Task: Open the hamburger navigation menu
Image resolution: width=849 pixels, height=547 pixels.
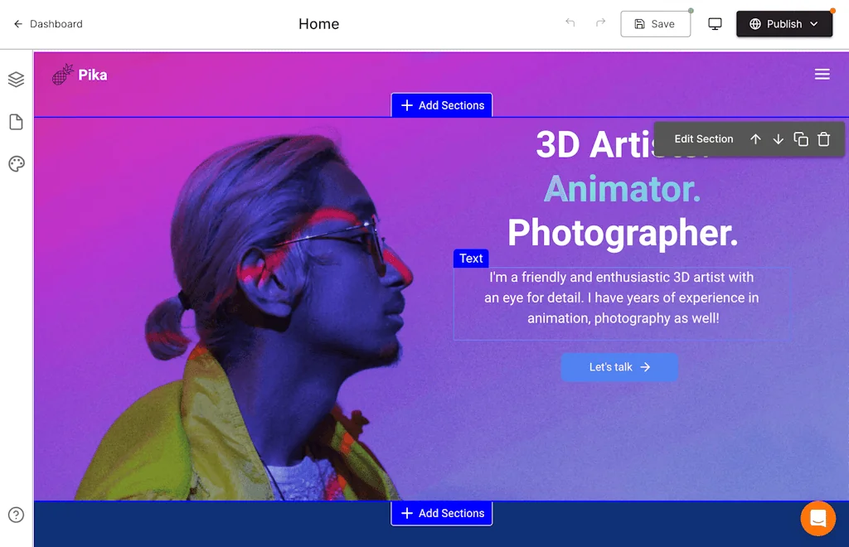Action: [x=822, y=75]
